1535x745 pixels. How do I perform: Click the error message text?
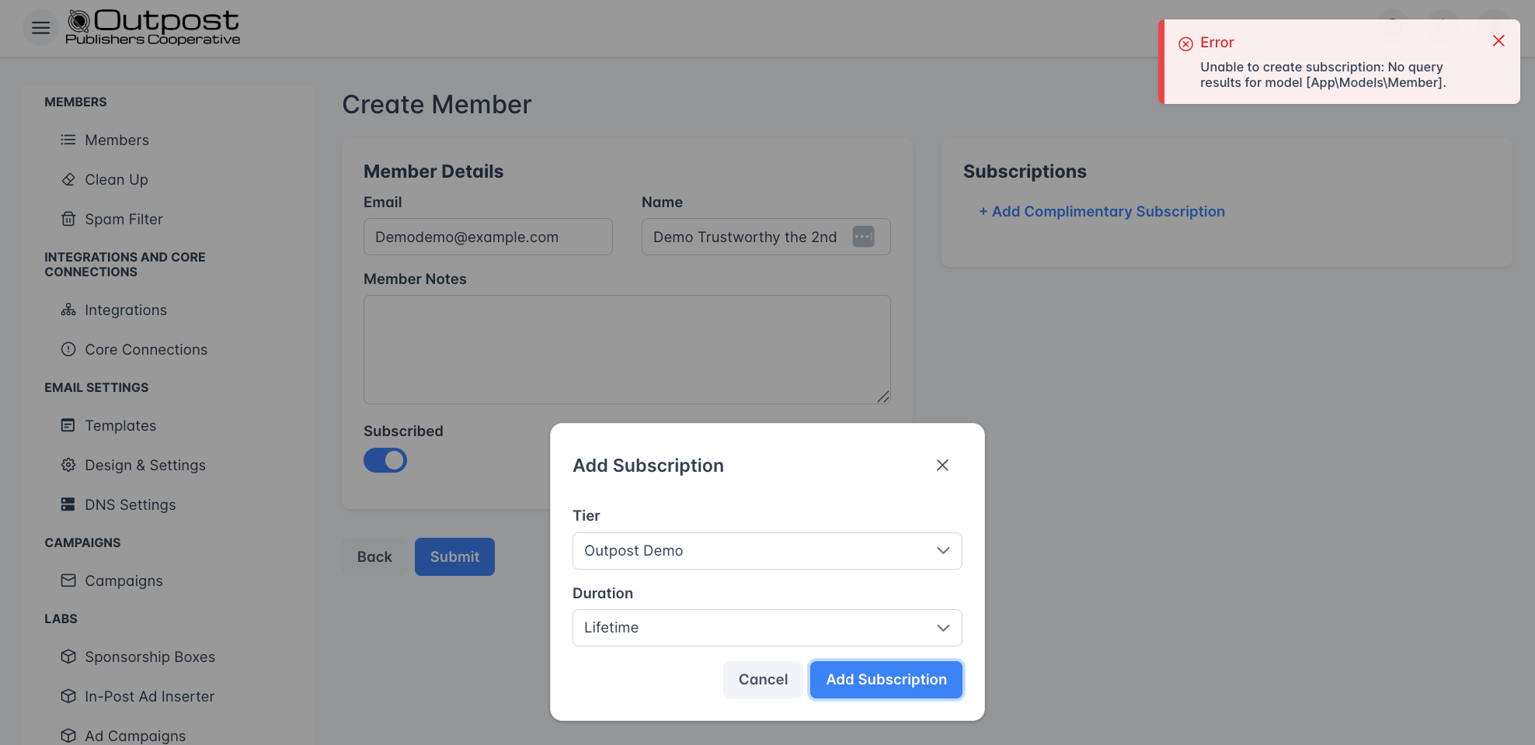tap(1323, 74)
